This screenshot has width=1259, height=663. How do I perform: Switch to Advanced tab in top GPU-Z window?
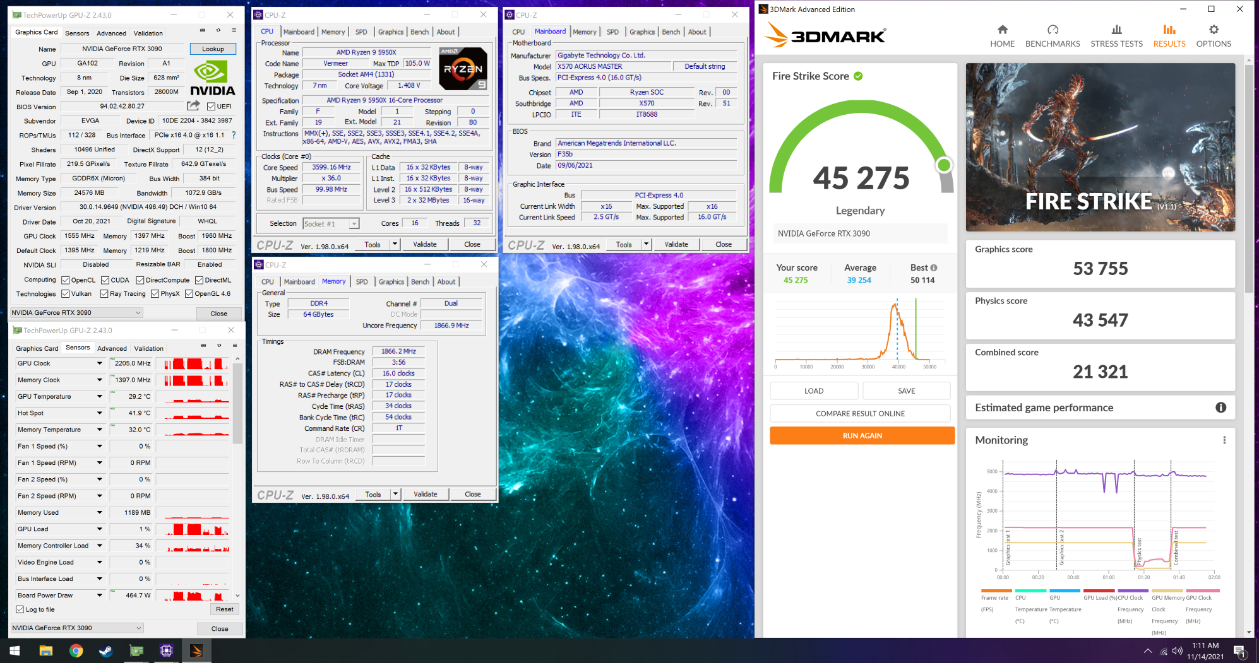click(x=111, y=33)
